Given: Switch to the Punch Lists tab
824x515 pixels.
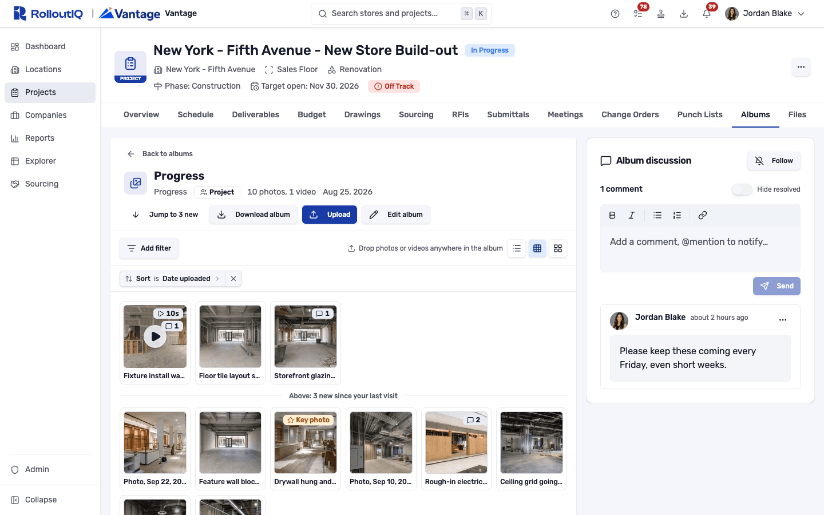Looking at the screenshot, I should (700, 114).
